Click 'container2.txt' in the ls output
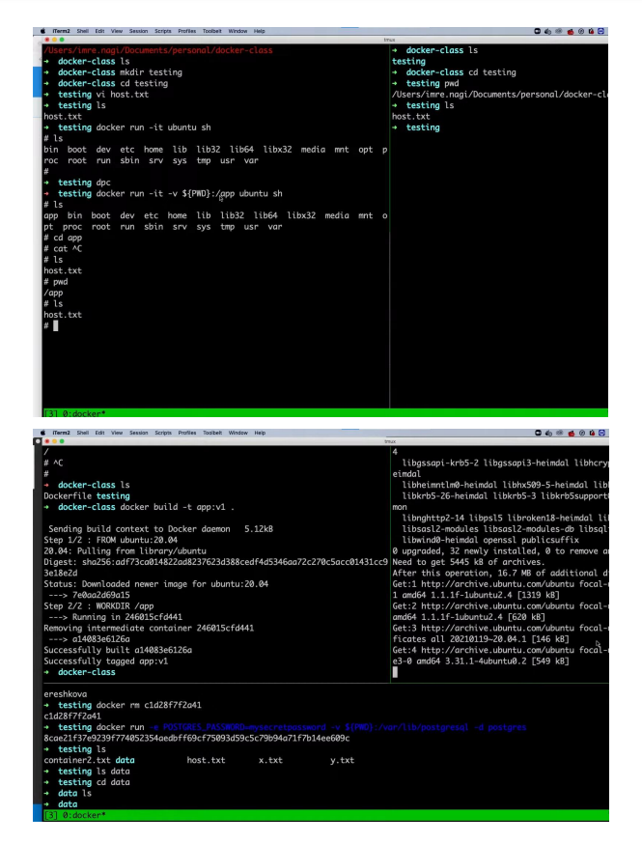This screenshot has width=642, height=843. point(77,760)
